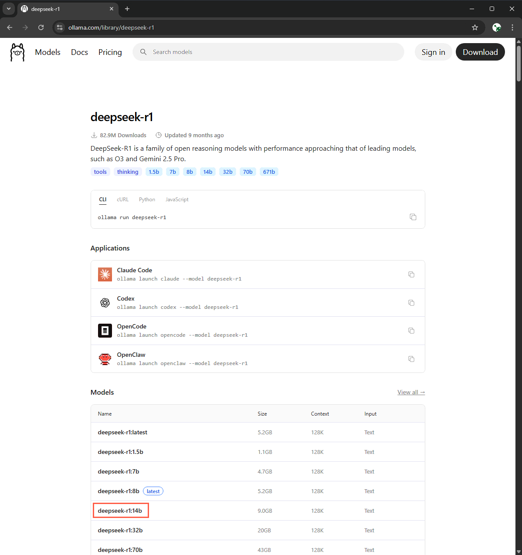Viewport: 522px width, 555px height.
Task: Select the 1.5b size tag
Action: 154,172
